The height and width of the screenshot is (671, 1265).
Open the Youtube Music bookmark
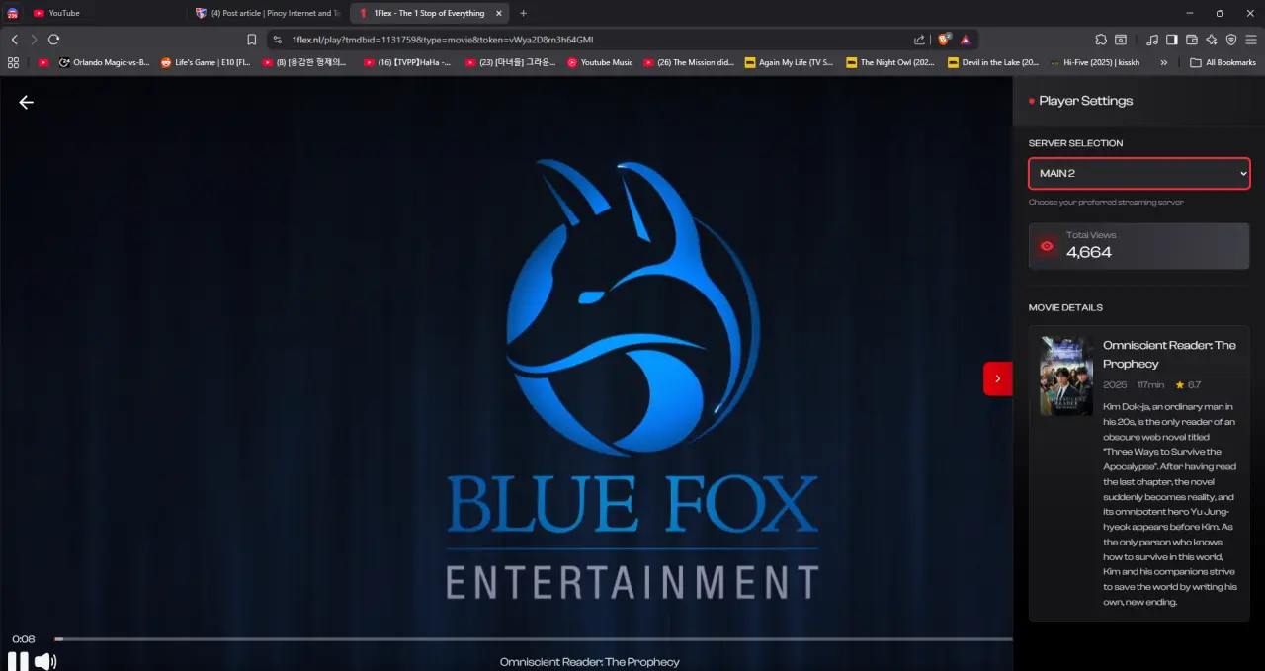600,62
